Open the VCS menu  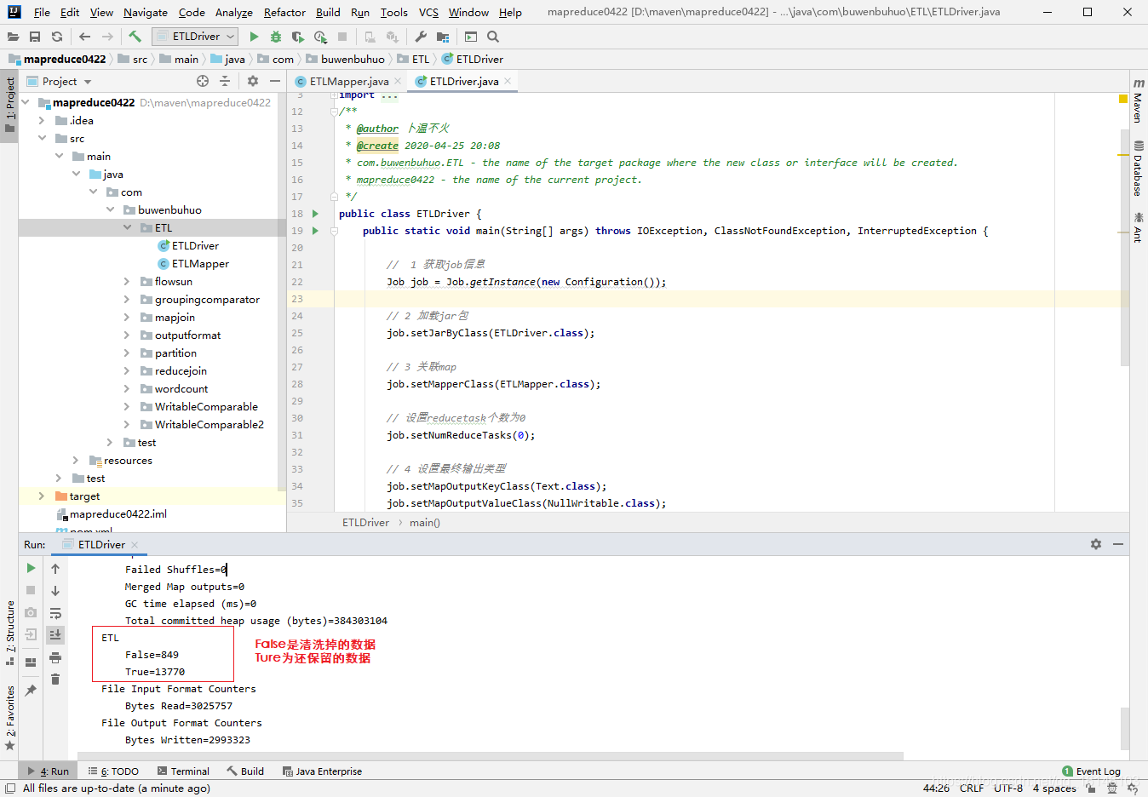[x=428, y=12]
